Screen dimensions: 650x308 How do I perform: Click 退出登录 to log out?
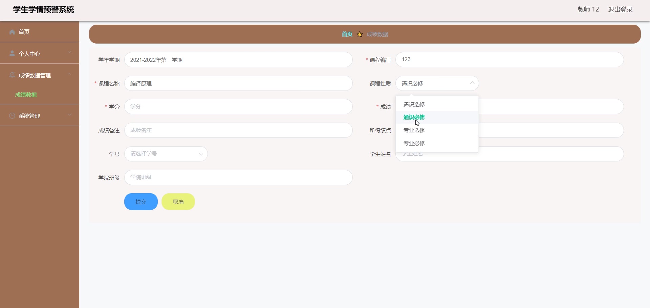[620, 9]
